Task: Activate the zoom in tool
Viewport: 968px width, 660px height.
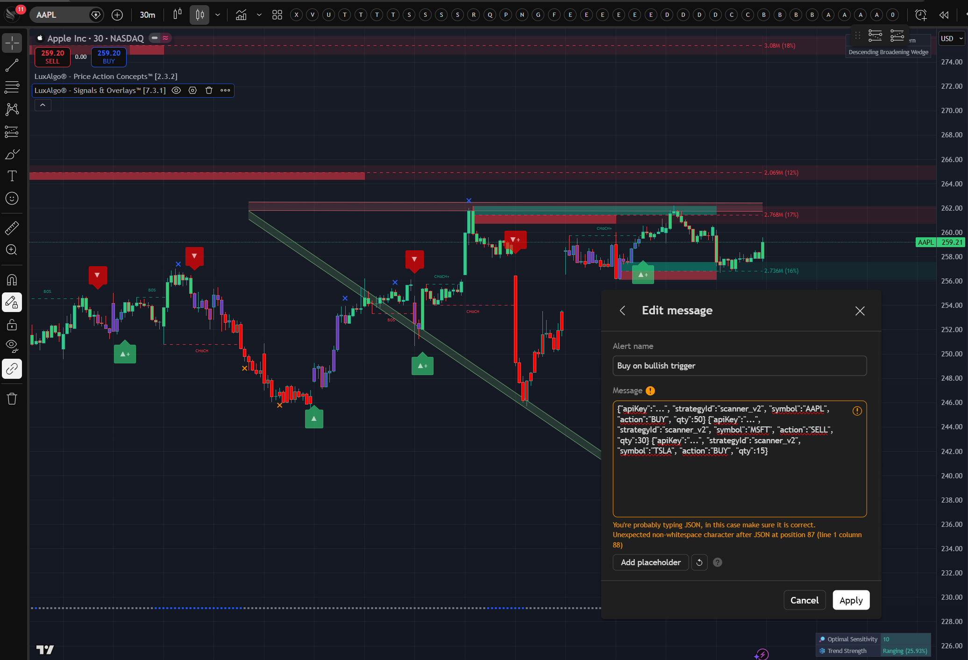Action: point(12,250)
